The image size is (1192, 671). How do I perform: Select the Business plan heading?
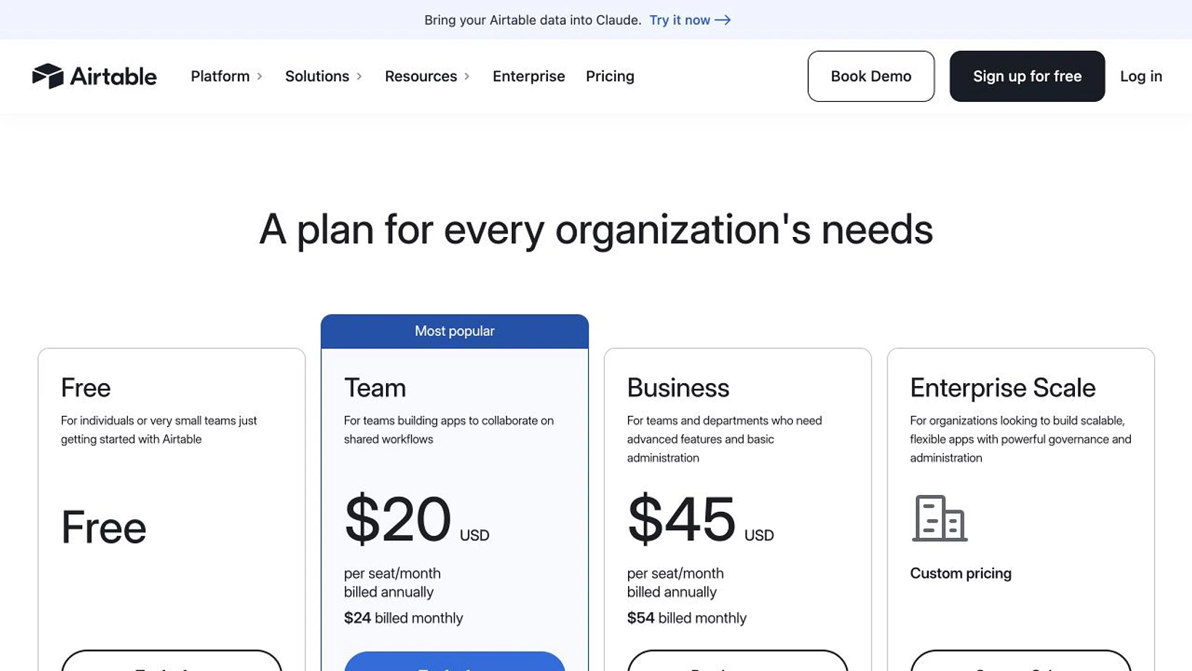(678, 387)
